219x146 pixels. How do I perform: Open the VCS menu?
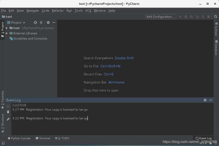88,10
